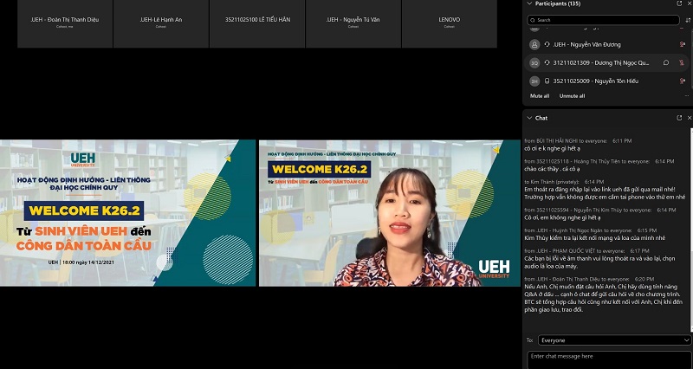Click device icon beside 35211025009
Screen dimensions: 693x369
(547, 81)
